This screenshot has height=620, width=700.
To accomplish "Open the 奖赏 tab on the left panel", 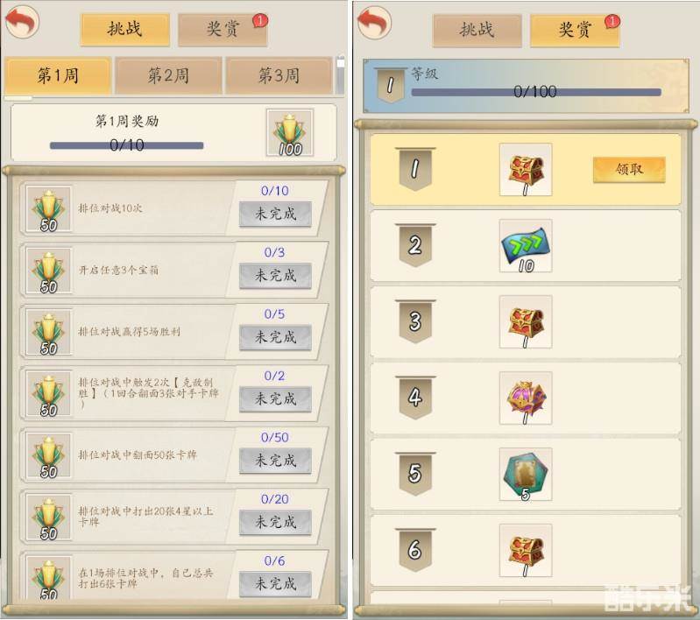I will coord(223,30).
